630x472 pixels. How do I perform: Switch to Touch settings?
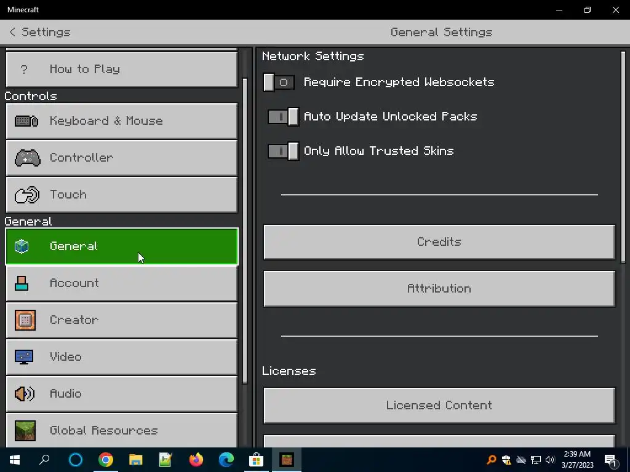click(x=122, y=195)
